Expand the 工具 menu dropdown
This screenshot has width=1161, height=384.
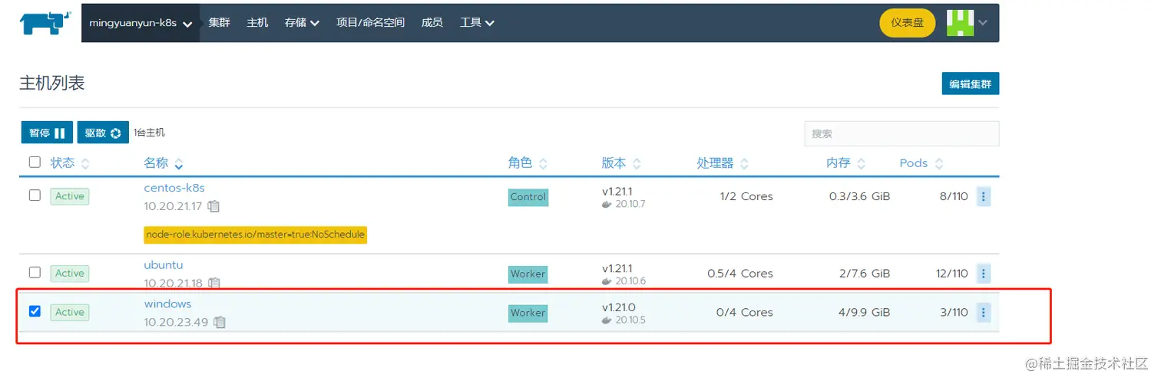[x=477, y=23]
